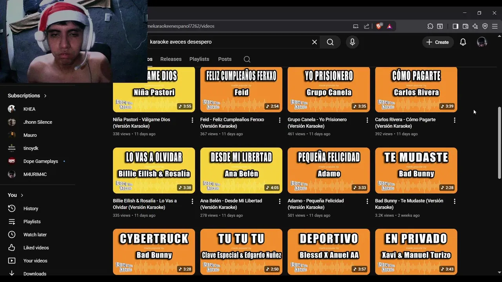Image resolution: width=502 pixels, height=282 pixels.
Task: Open the channel search magnifier icon
Action: (x=247, y=59)
